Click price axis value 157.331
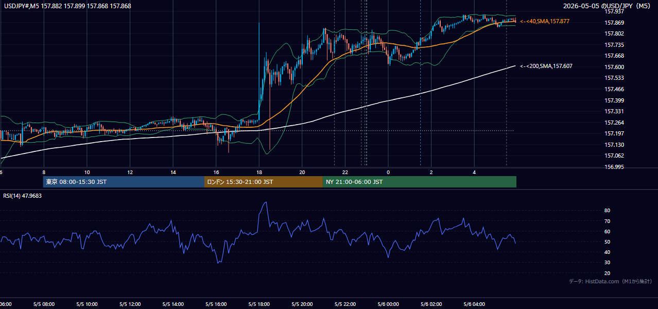This screenshot has width=658, height=309. [614, 111]
